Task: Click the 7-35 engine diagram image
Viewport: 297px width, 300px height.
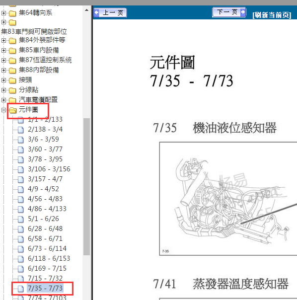Action: tap(228, 199)
